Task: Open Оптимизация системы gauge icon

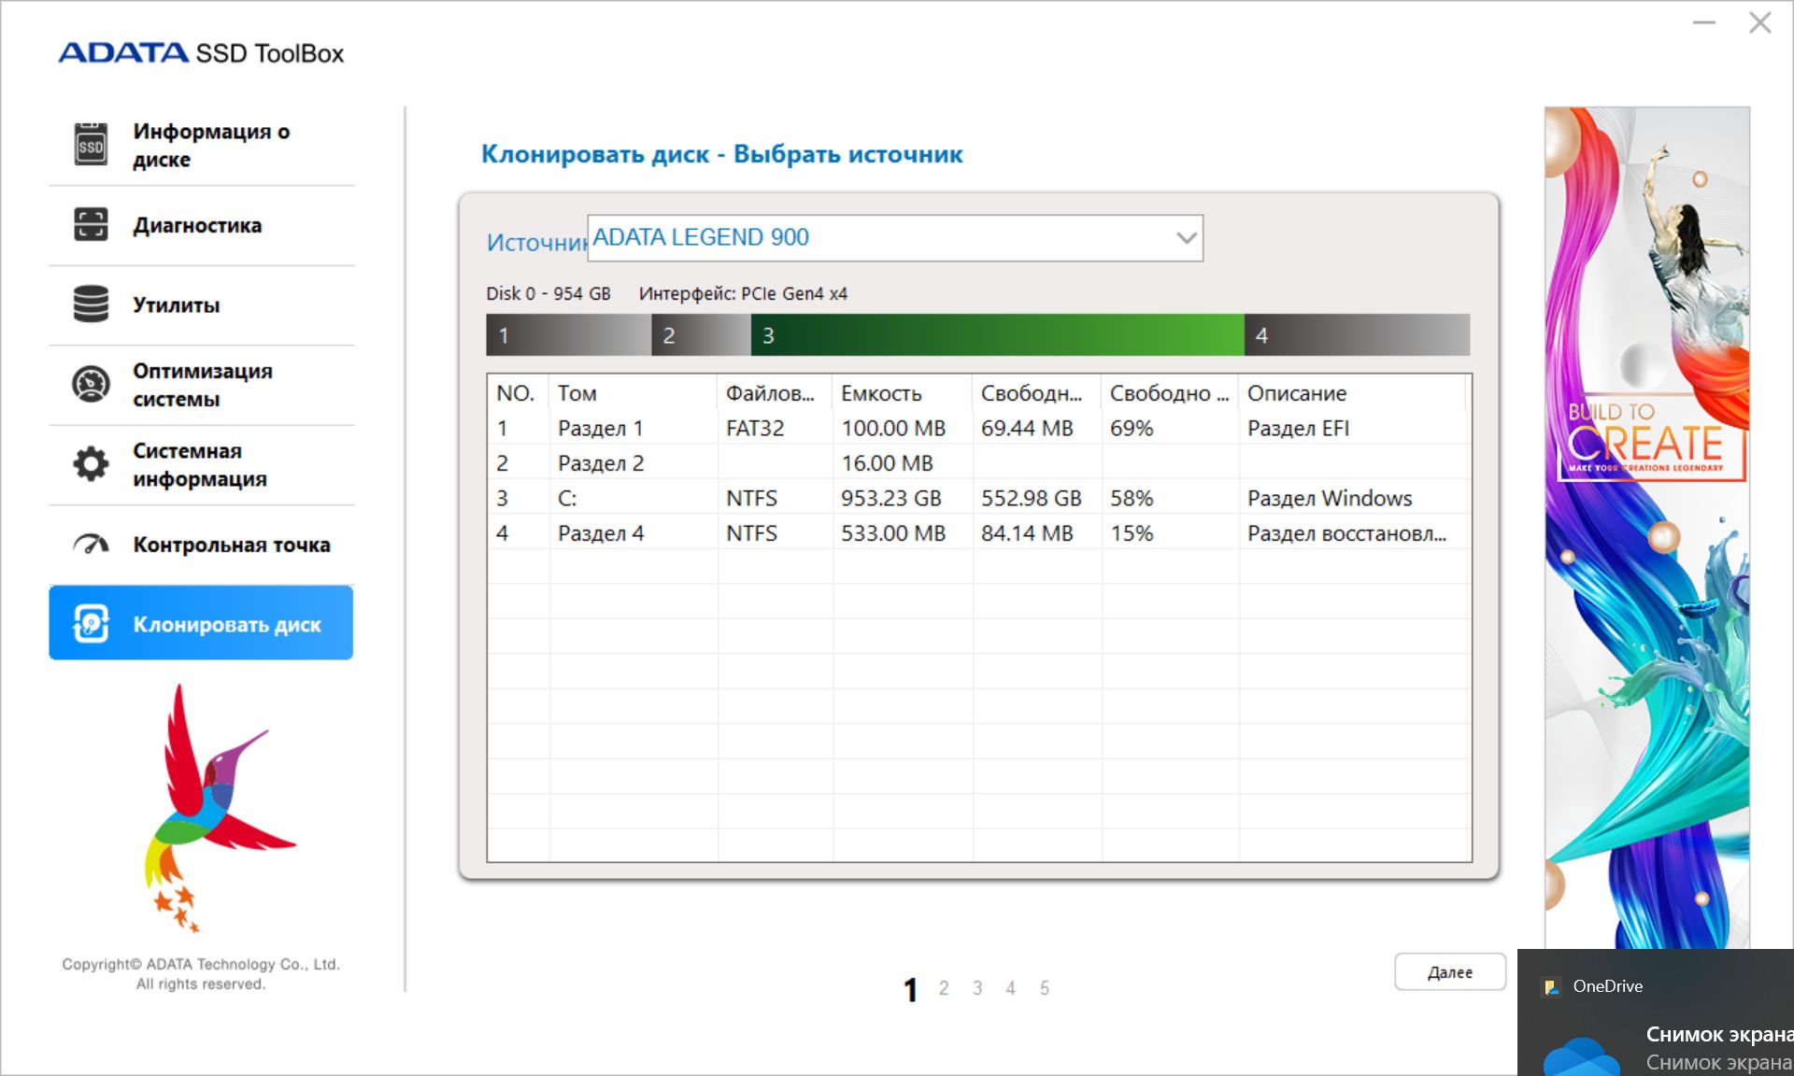Action: (x=91, y=384)
